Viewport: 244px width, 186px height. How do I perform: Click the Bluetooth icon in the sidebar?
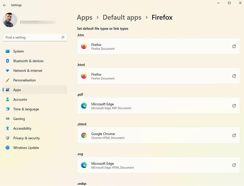click(x=7, y=61)
